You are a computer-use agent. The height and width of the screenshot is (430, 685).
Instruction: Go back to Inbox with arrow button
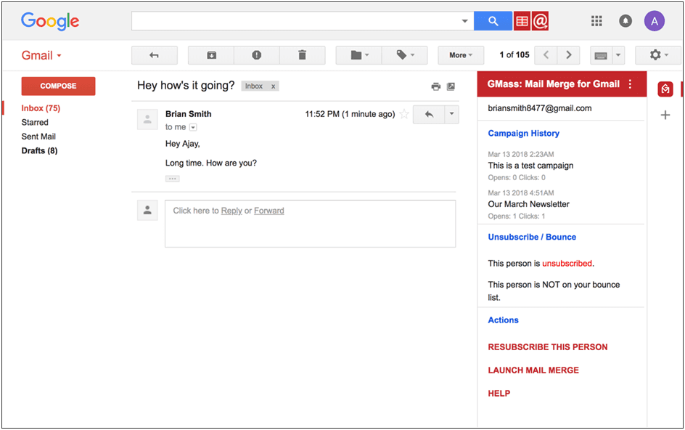click(x=155, y=55)
